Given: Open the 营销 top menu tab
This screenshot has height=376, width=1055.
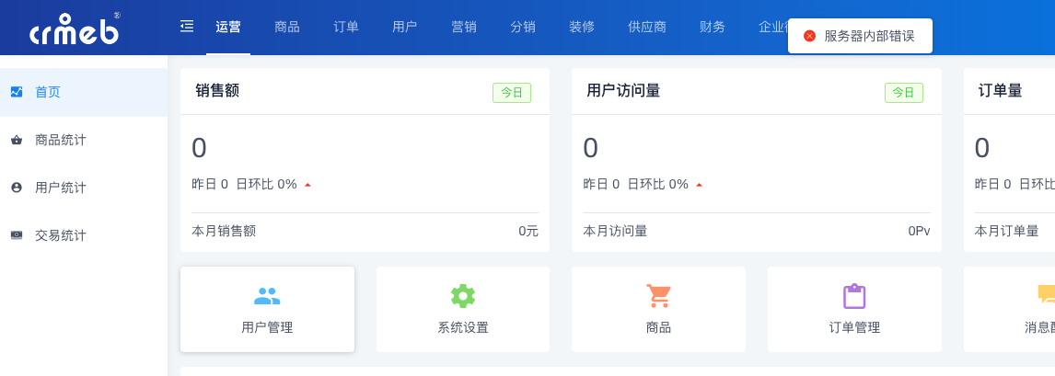Looking at the screenshot, I should pyautogui.click(x=464, y=27).
